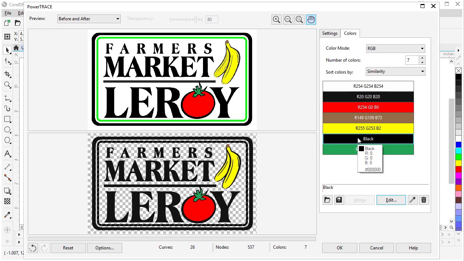The height and width of the screenshot is (261, 464).
Task: Delete selected color with trash icon
Action: 424,200
